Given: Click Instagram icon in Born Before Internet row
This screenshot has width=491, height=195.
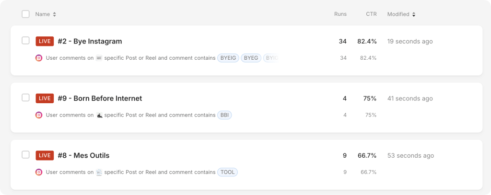Looking at the screenshot, I should pyautogui.click(x=39, y=115).
